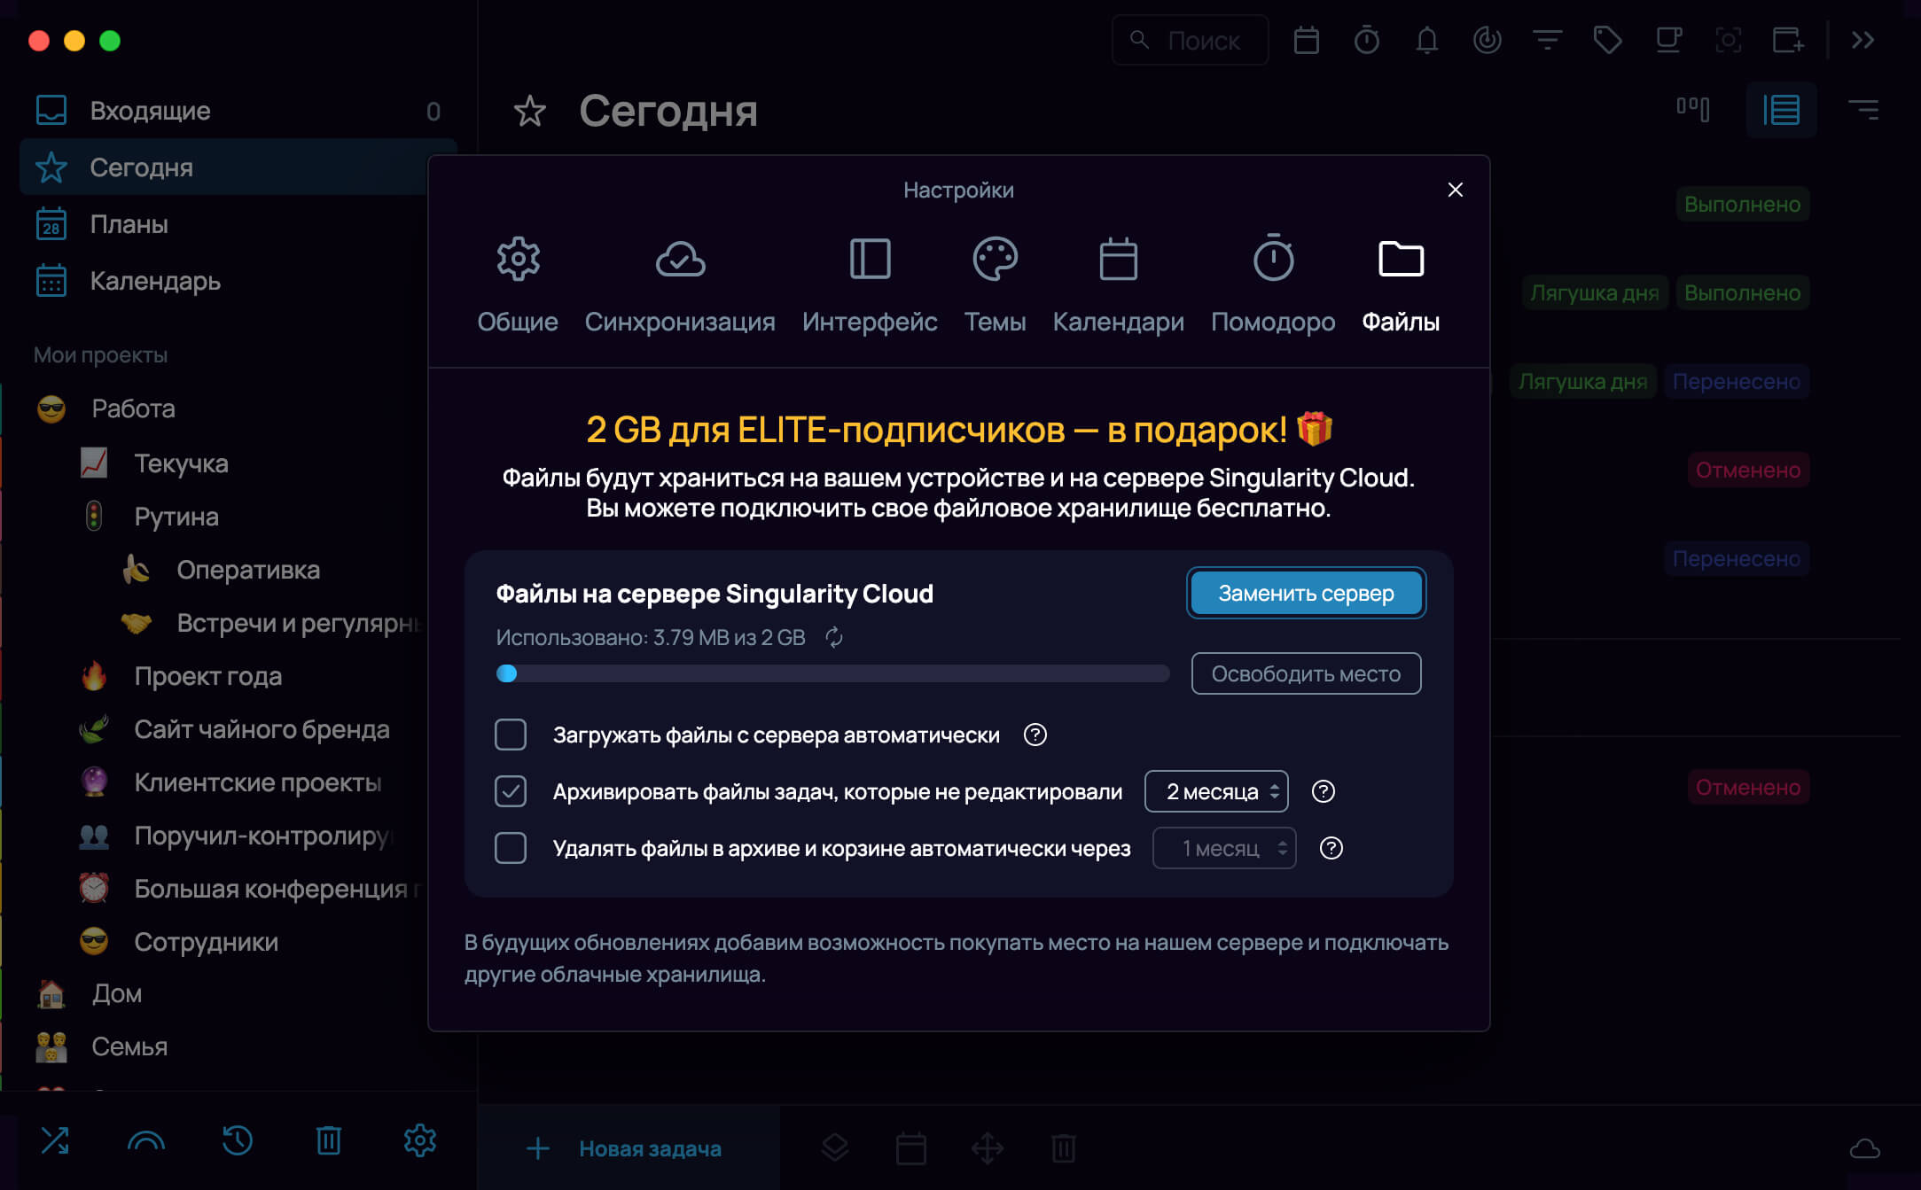Switch to the Синхронизация settings tab
The height and width of the screenshot is (1190, 1921).
coord(680,285)
